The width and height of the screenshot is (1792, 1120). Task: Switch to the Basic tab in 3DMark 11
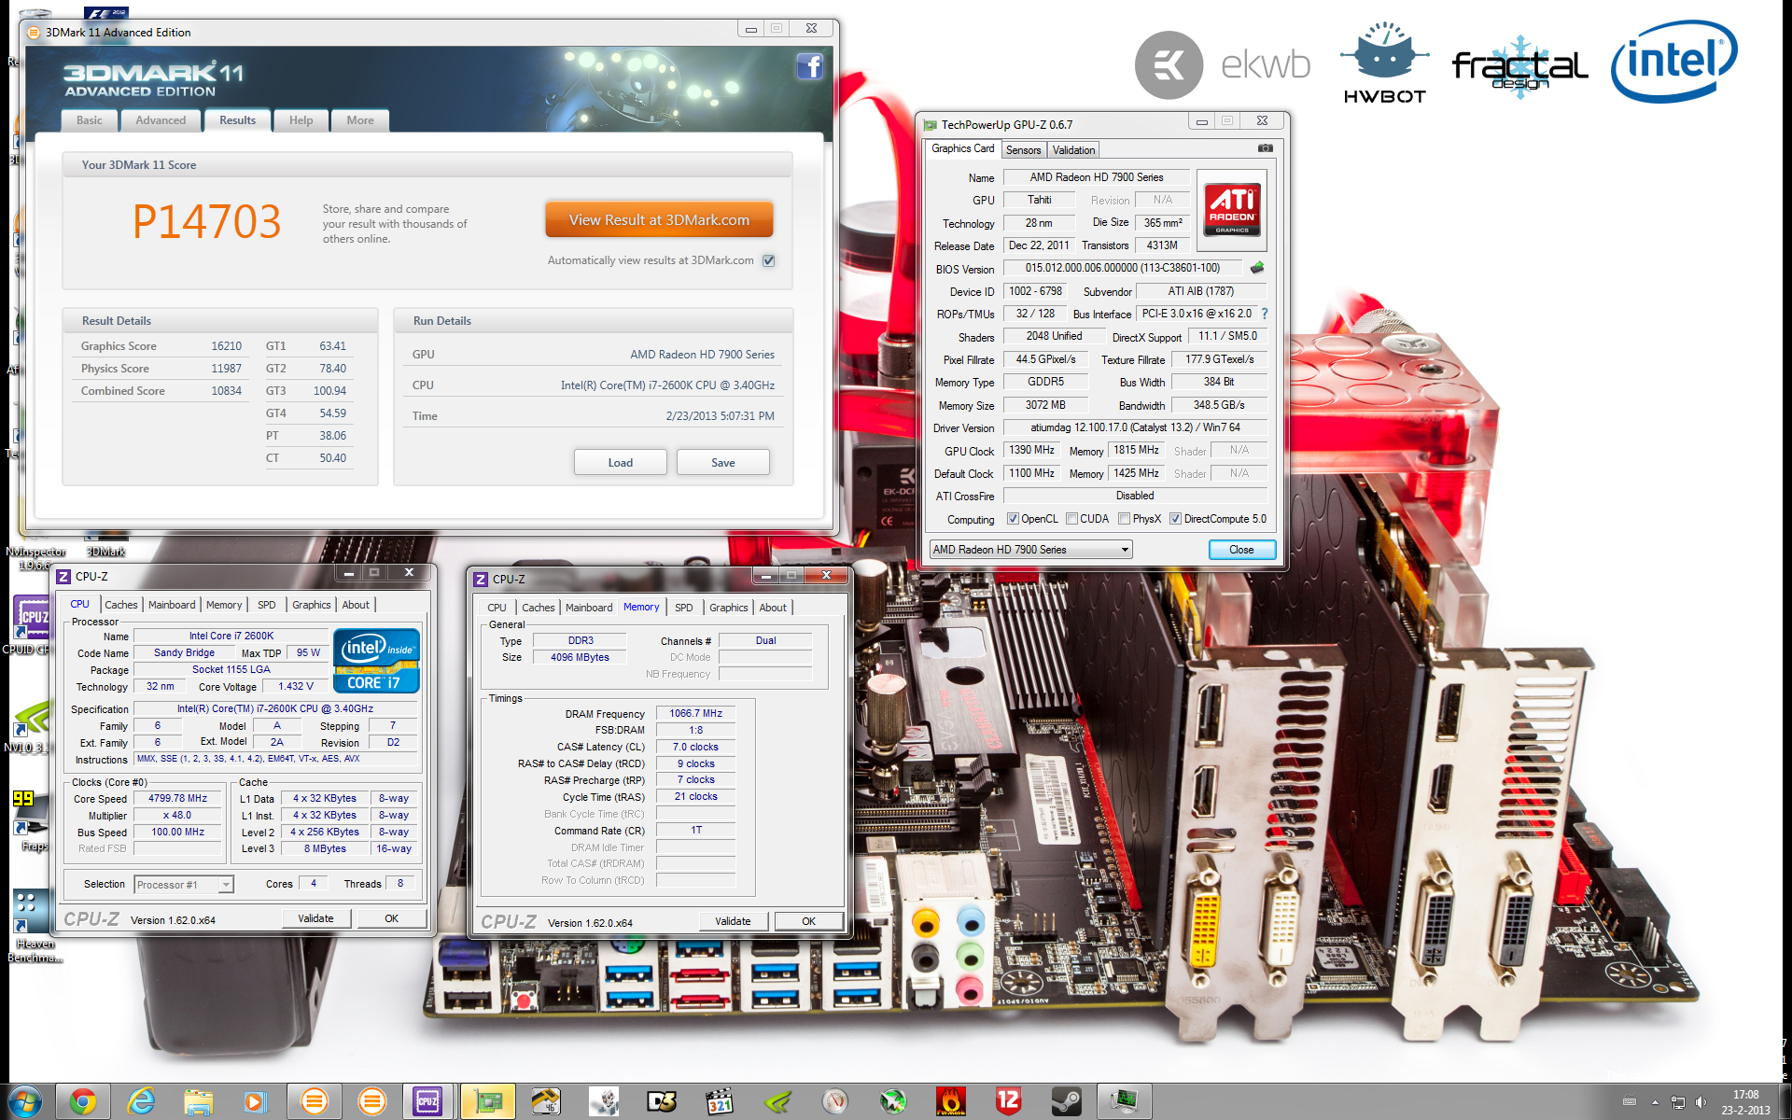point(90,120)
